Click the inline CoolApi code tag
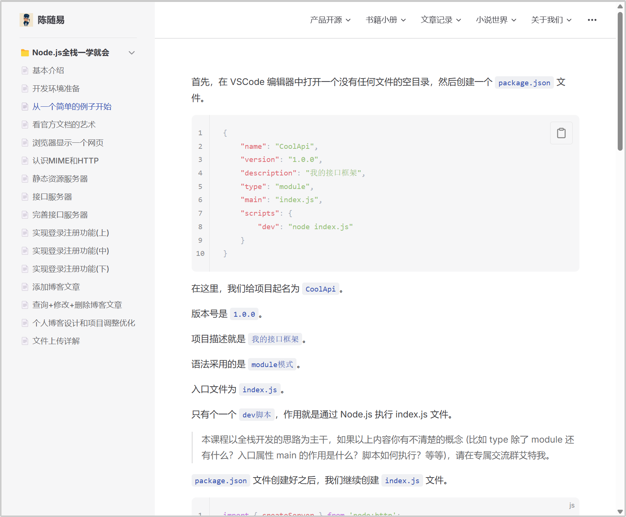 click(x=321, y=289)
